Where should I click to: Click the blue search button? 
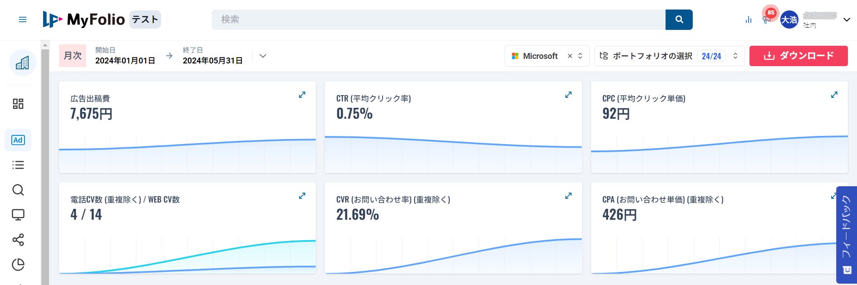coord(679,19)
